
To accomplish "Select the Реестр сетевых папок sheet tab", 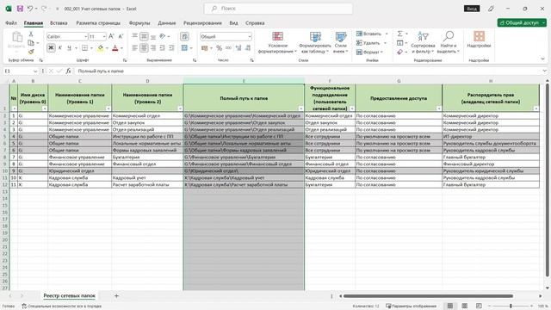I will (69, 295).
